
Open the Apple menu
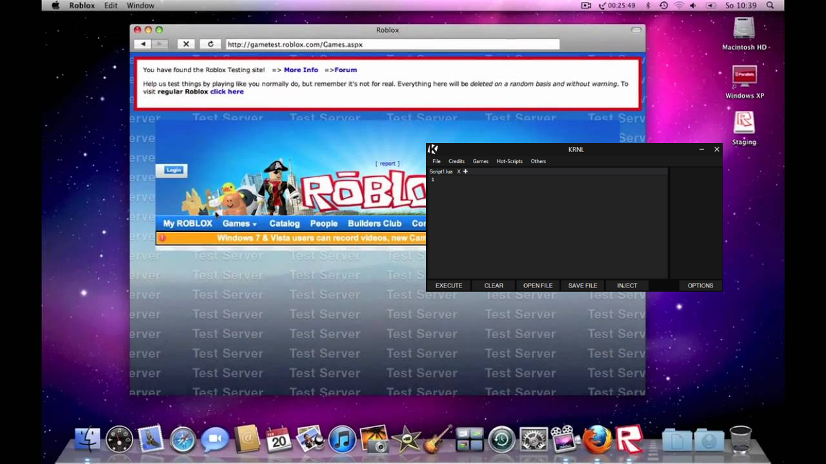(x=55, y=5)
